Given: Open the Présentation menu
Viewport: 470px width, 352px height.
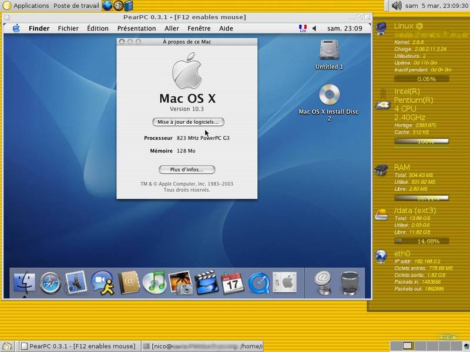Looking at the screenshot, I should click(136, 28).
